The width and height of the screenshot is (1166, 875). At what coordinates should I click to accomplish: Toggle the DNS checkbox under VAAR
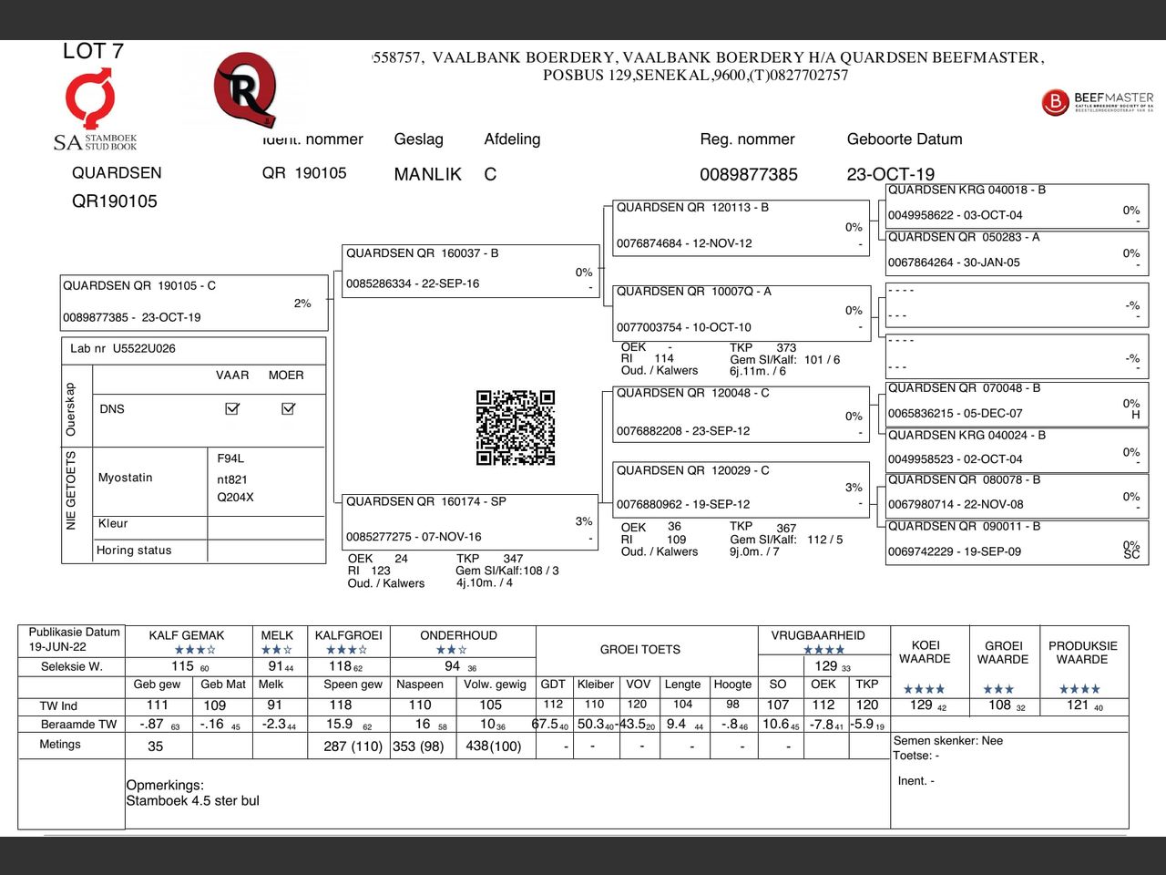232,408
